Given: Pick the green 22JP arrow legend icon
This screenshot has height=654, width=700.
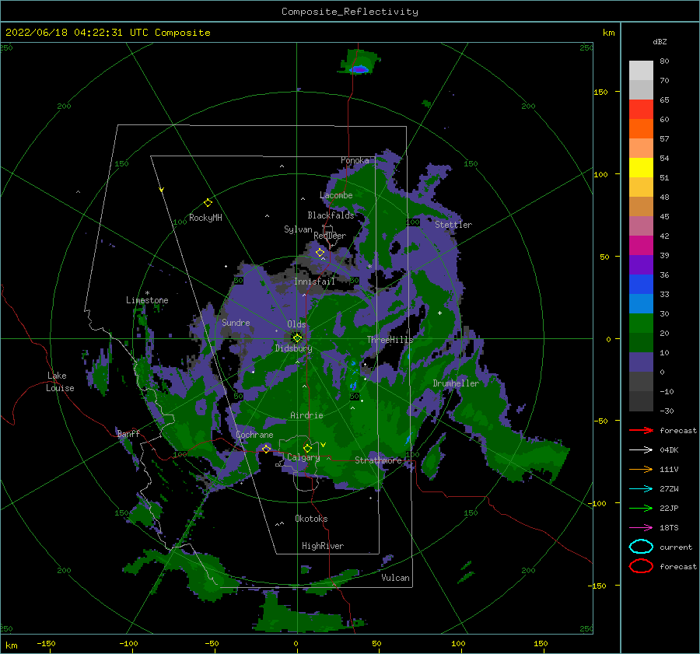Looking at the screenshot, I should click(641, 508).
